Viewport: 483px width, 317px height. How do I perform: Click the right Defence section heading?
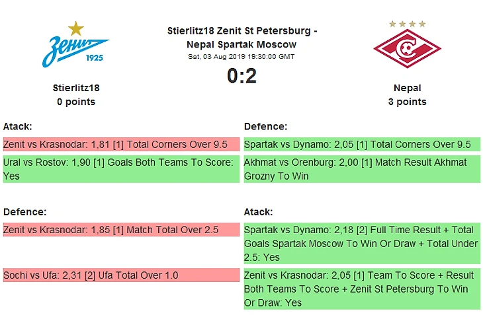[x=265, y=126]
